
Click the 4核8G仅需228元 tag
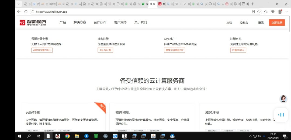click(42, 50)
